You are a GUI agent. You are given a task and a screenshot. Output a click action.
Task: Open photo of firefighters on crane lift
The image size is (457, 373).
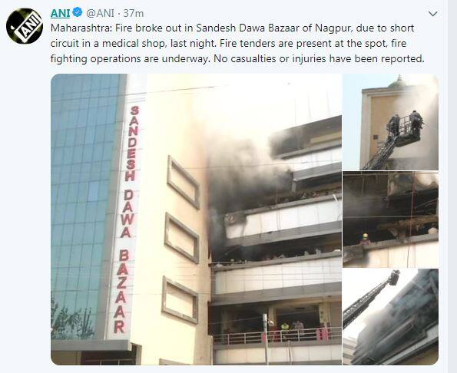[390, 122]
